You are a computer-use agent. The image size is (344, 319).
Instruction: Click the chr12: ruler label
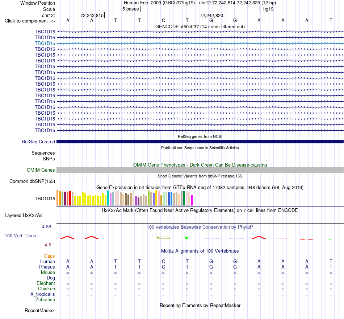coord(48,15)
